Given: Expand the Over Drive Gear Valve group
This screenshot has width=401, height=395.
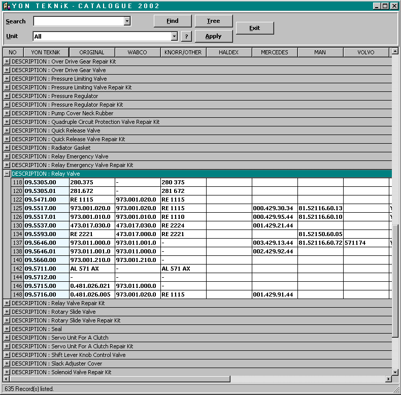Looking at the screenshot, I should [x=7, y=70].
